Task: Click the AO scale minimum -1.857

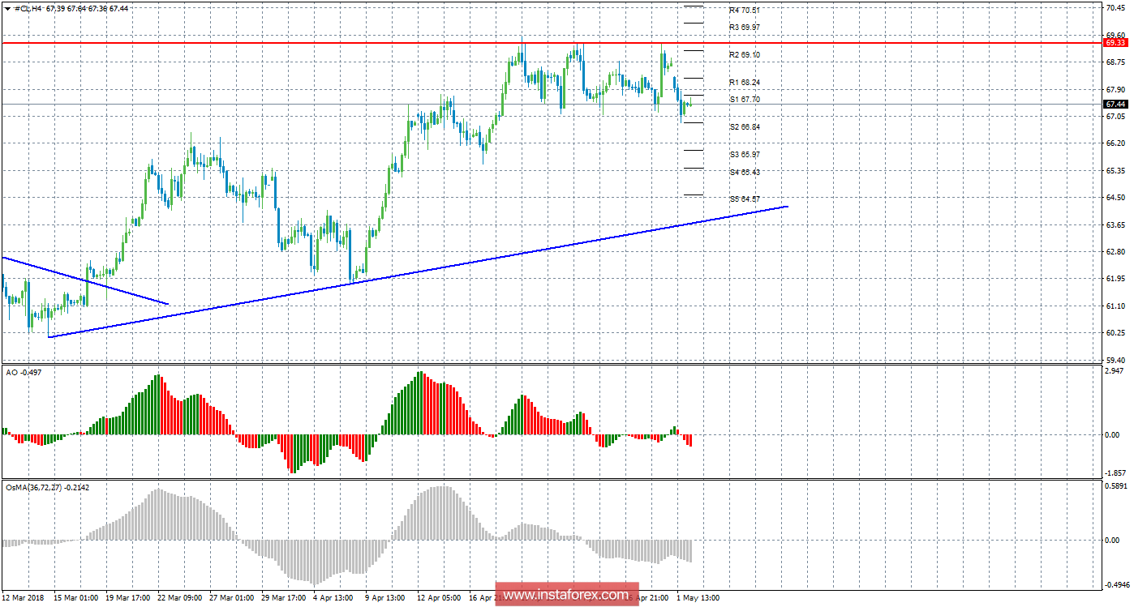Action: tap(1116, 472)
